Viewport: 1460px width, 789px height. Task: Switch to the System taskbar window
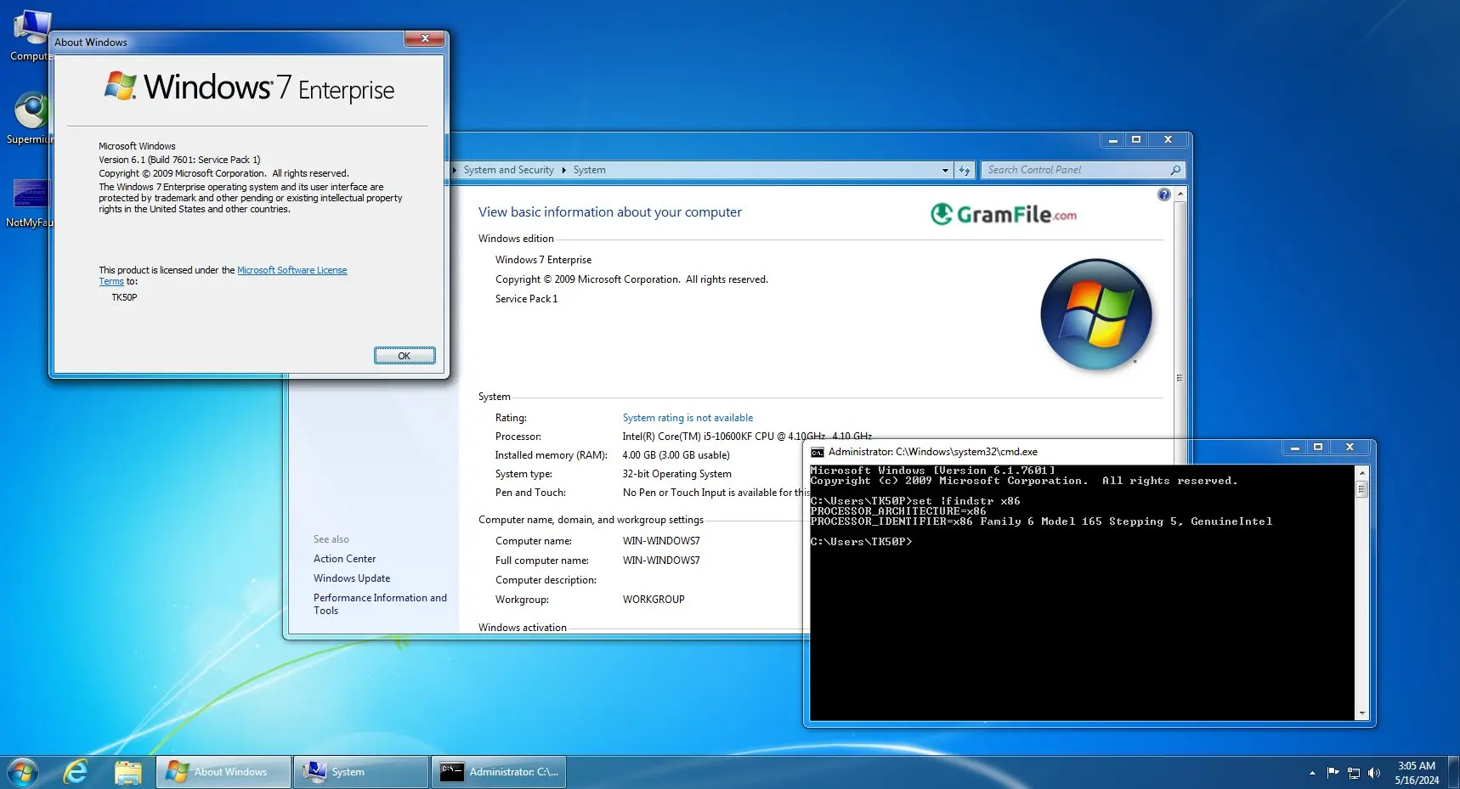[x=361, y=772]
